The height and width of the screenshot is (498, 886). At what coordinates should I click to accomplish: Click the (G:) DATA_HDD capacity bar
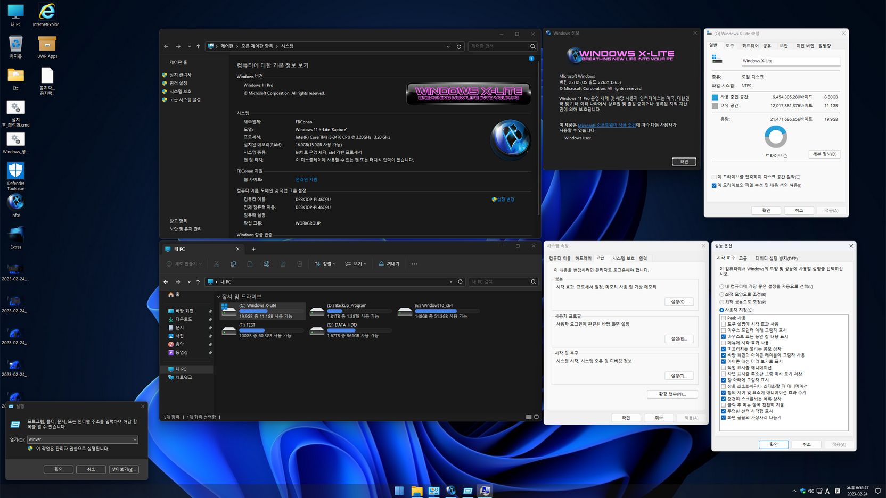point(358,330)
